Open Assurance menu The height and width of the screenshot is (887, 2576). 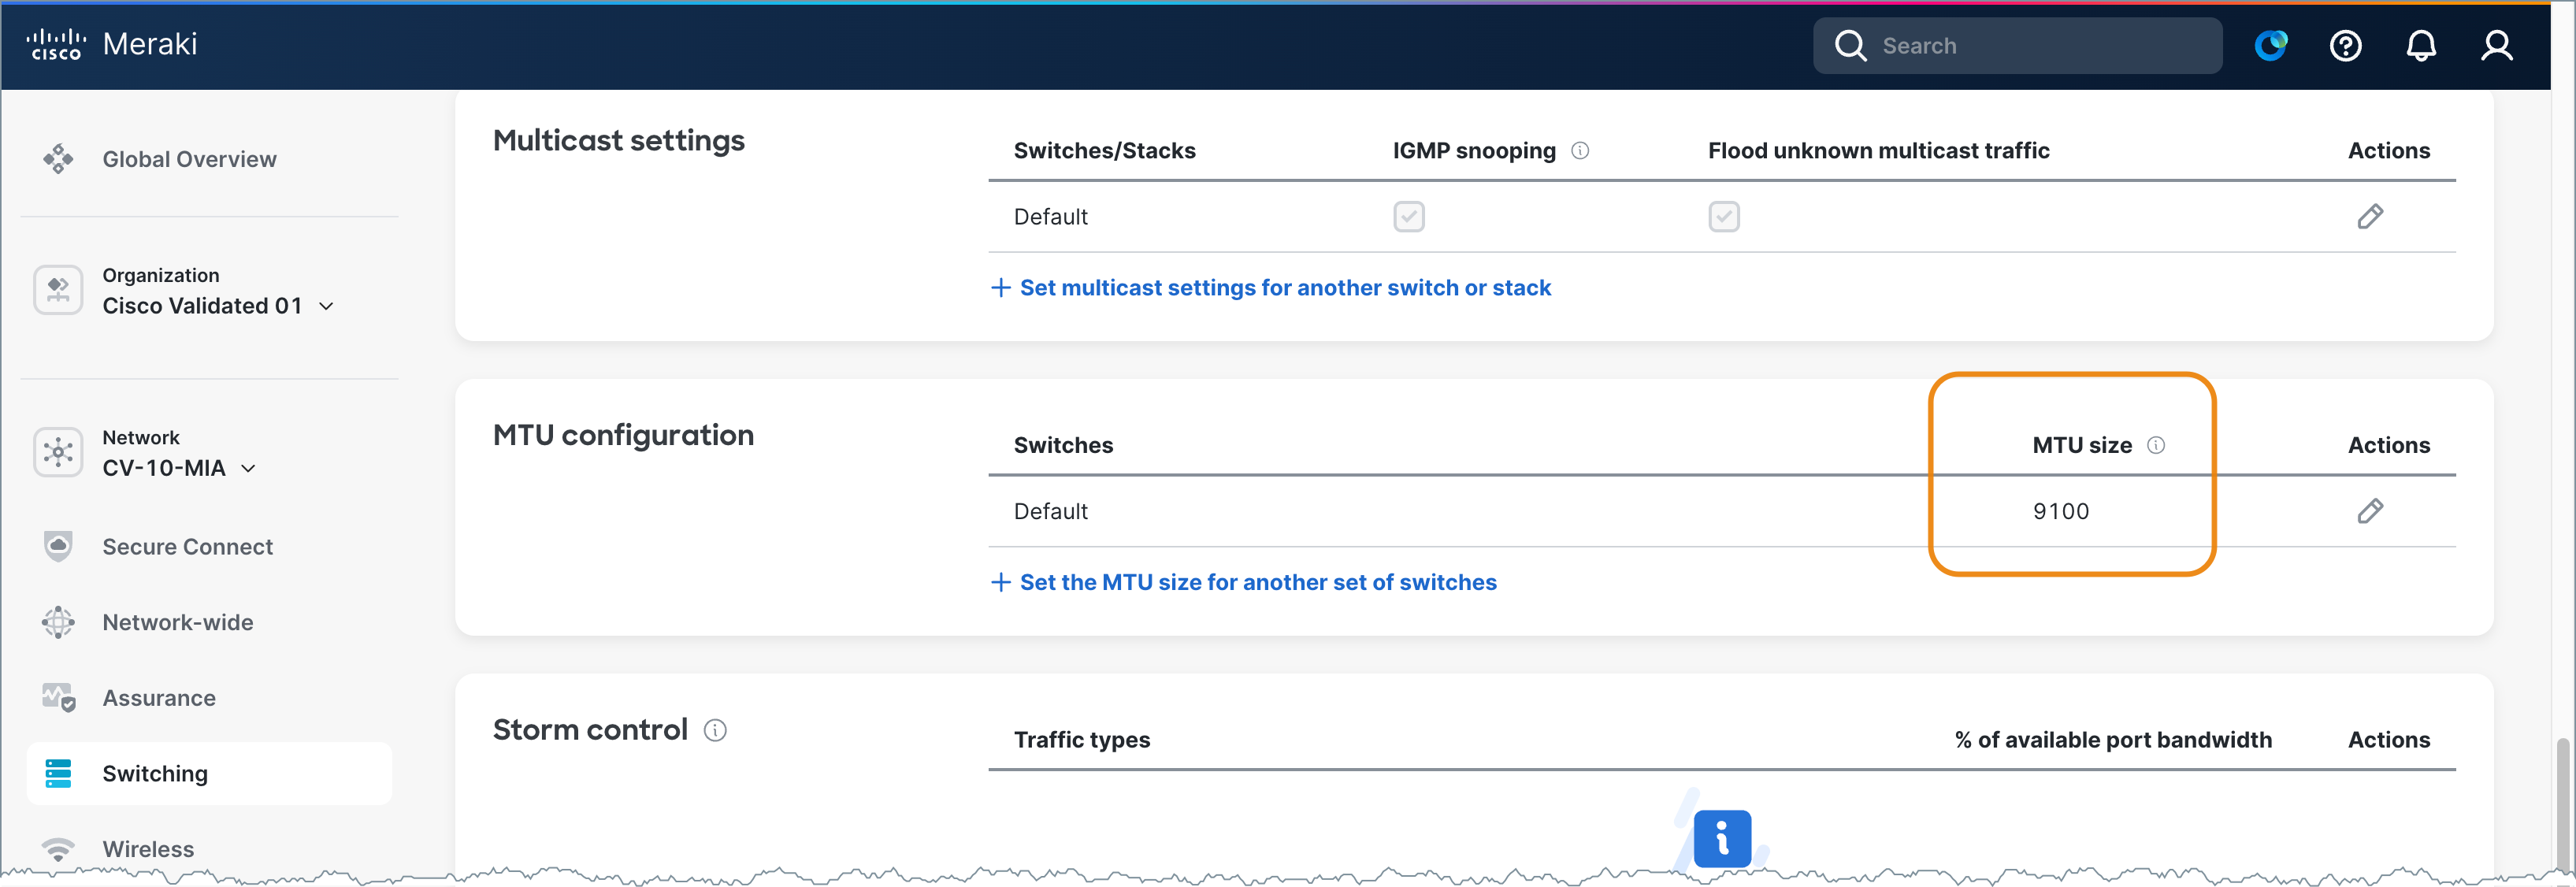(x=159, y=698)
